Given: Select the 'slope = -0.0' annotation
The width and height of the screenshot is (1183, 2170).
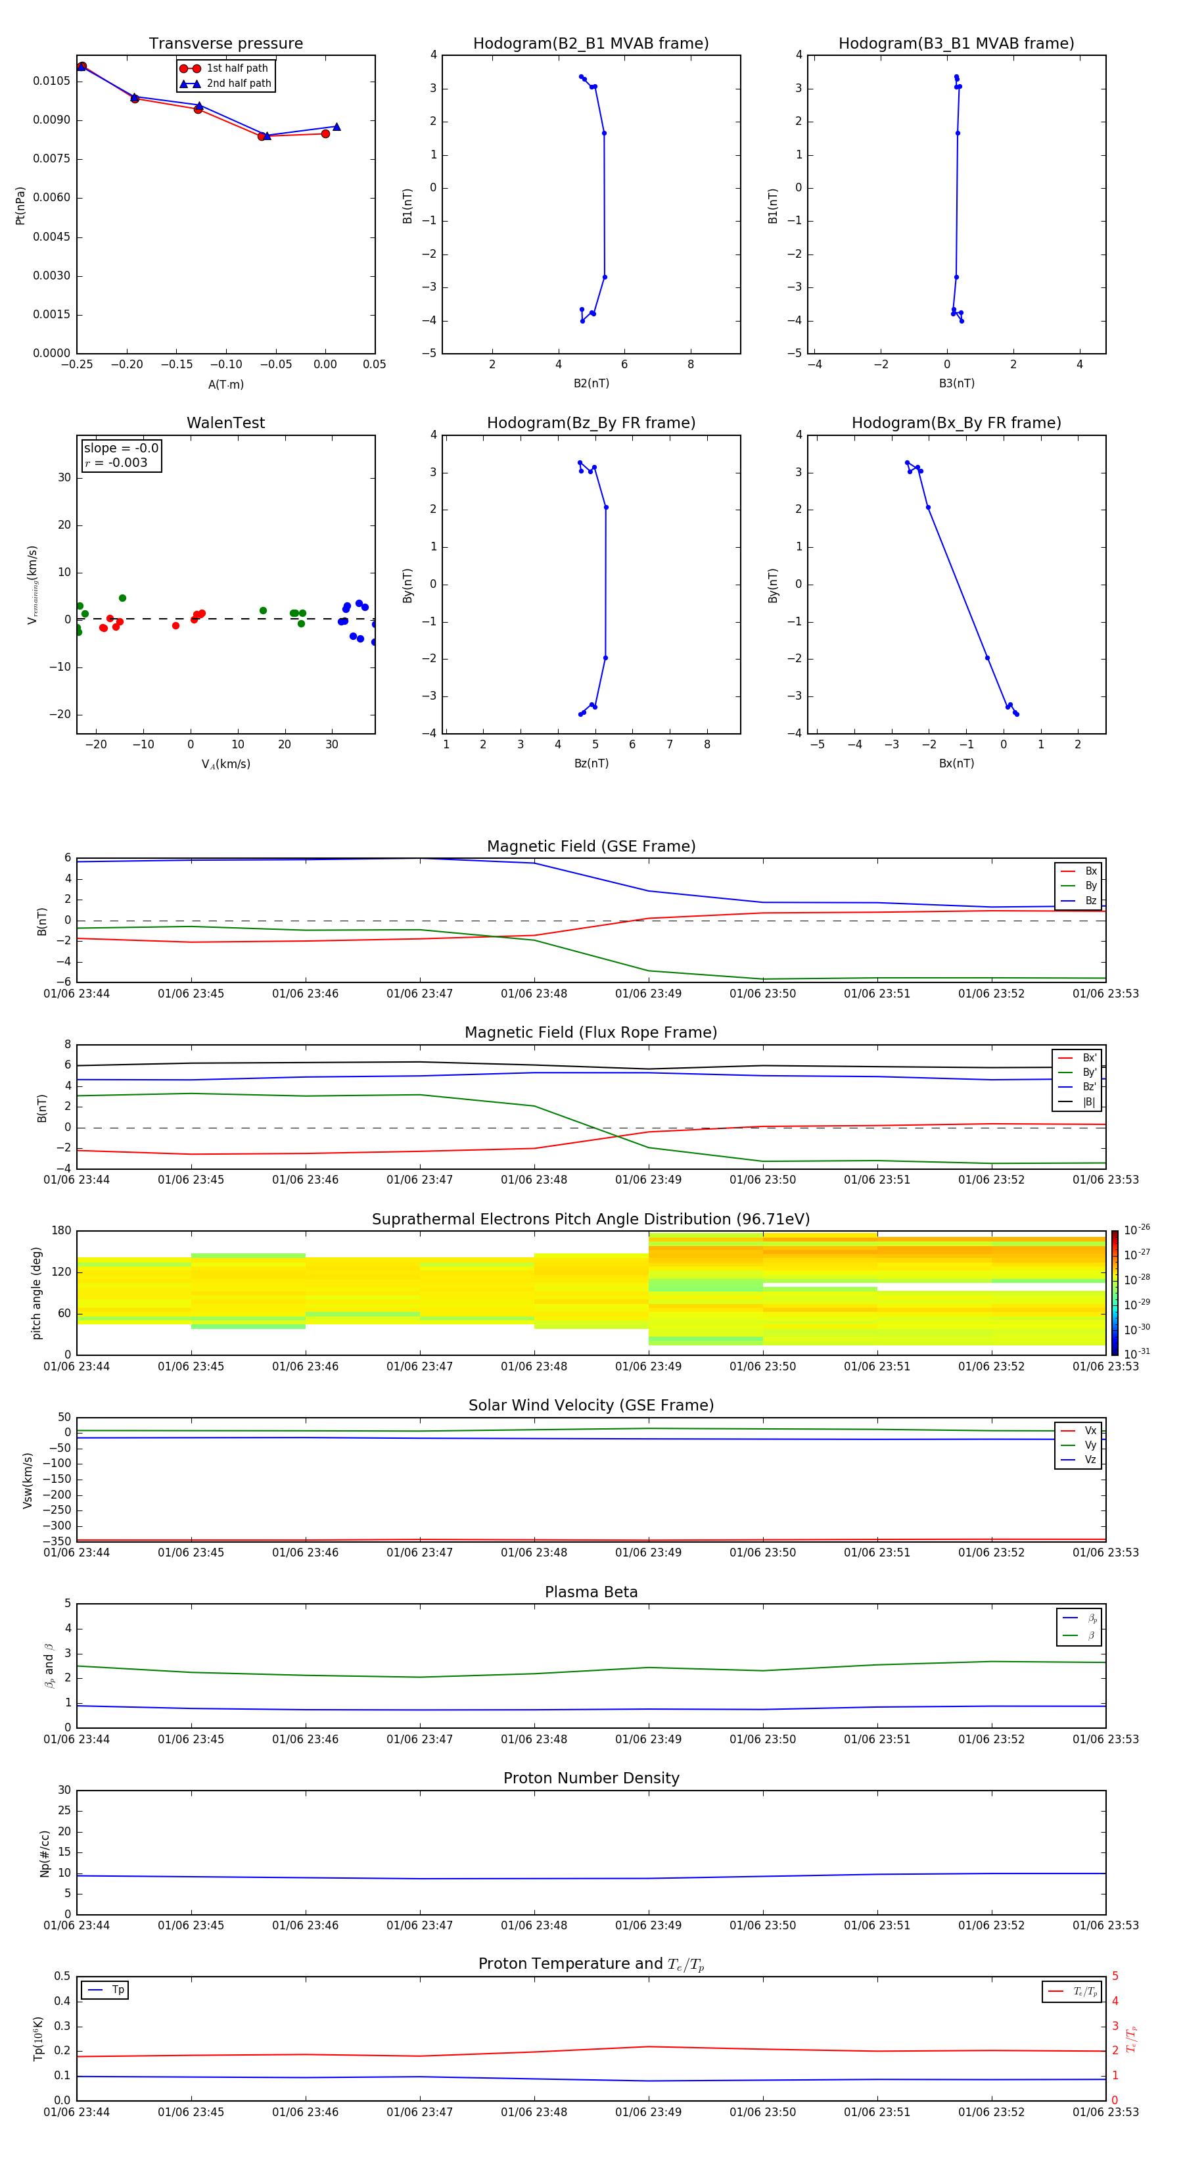Looking at the screenshot, I should point(121,448).
